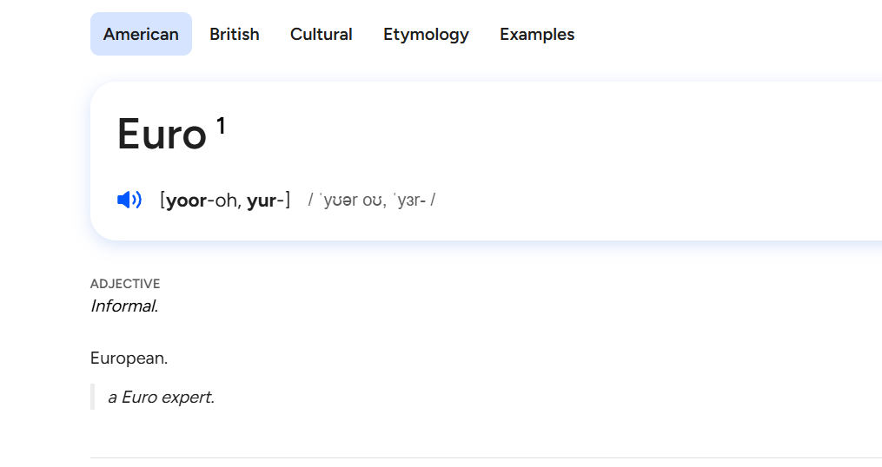Click the gray bar beside the example
Viewport: 882px width, 467px height.
pyautogui.click(x=92, y=397)
